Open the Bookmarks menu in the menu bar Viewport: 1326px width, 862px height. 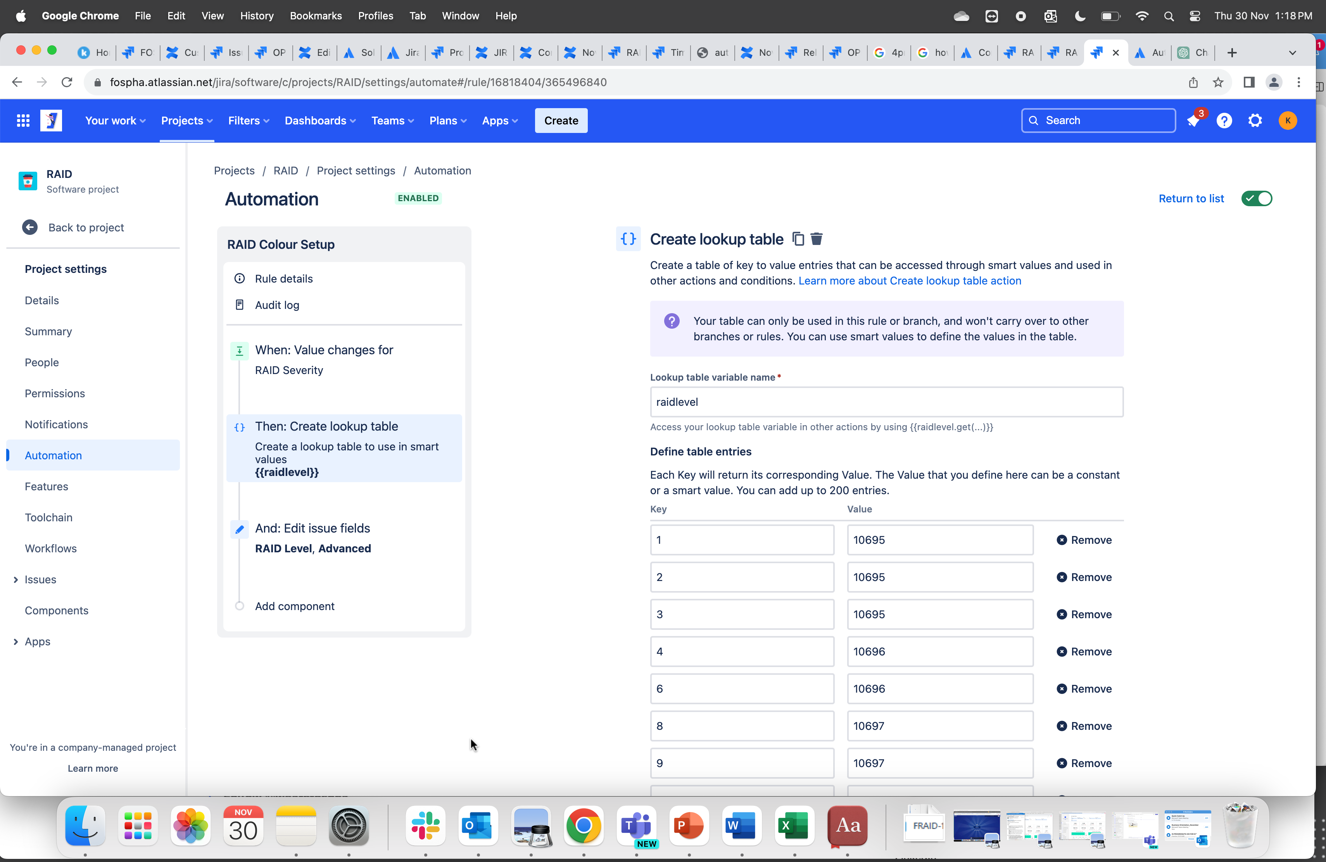(x=315, y=16)
